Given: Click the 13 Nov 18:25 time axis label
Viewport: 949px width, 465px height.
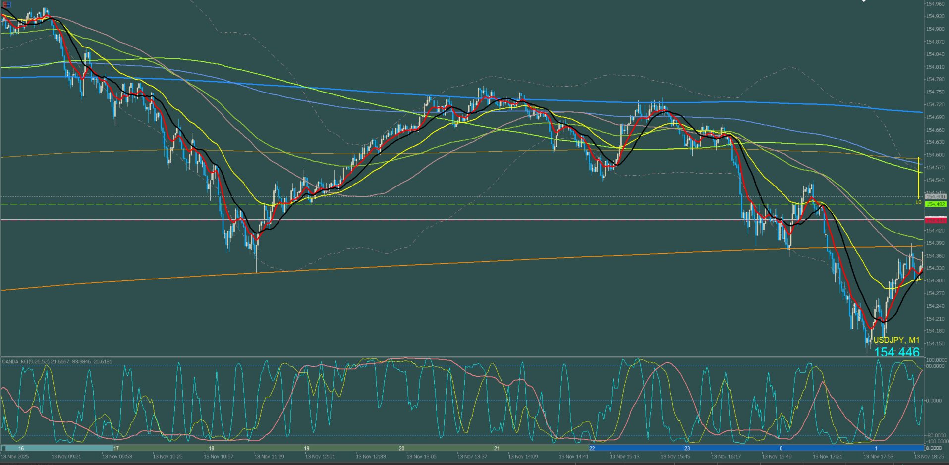Looking at the screenshot, I should point(929,457).
